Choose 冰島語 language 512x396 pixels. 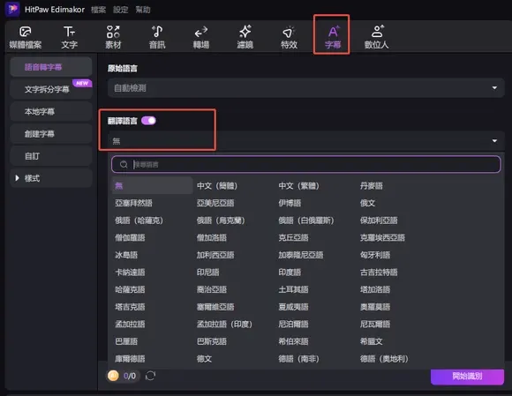point(126,255)
